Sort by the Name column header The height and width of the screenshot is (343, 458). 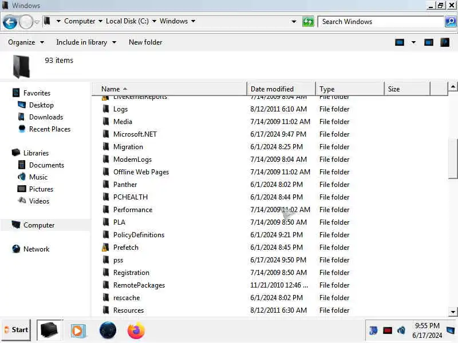[x=169, y=89]
